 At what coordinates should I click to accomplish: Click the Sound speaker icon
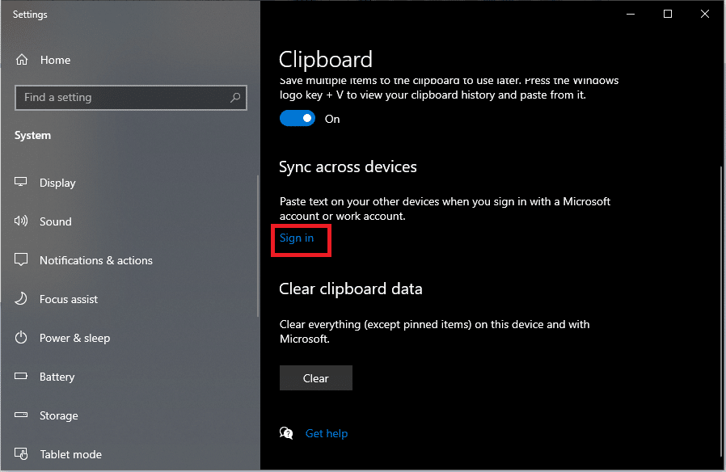[22, 221]
